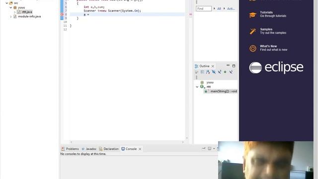Expand the module-info.java node
Viewport: 318px width, 179px height.
(11, 16)
